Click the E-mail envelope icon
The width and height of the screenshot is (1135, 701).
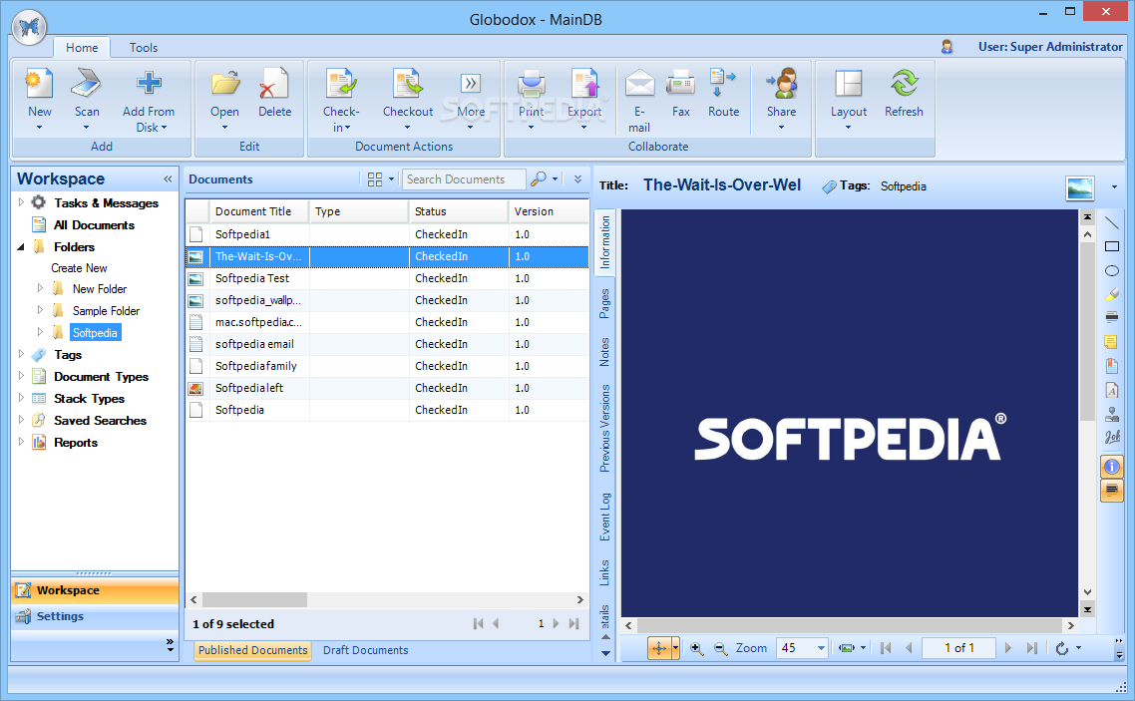[x=639, y=84]
